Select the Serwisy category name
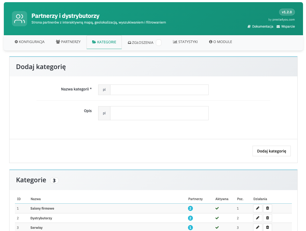 (x=37, y=227)
